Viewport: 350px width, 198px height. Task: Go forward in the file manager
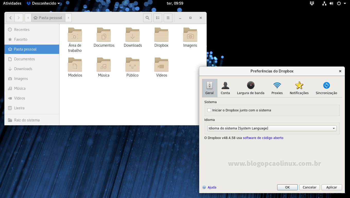coord(19,18)
